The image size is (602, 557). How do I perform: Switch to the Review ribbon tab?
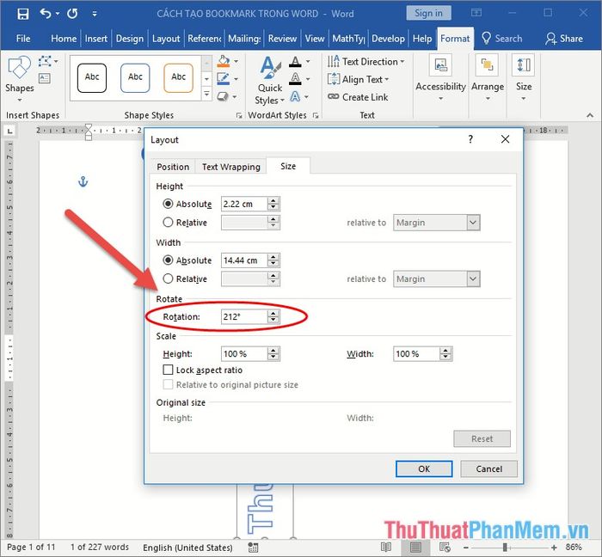point(282,39)
